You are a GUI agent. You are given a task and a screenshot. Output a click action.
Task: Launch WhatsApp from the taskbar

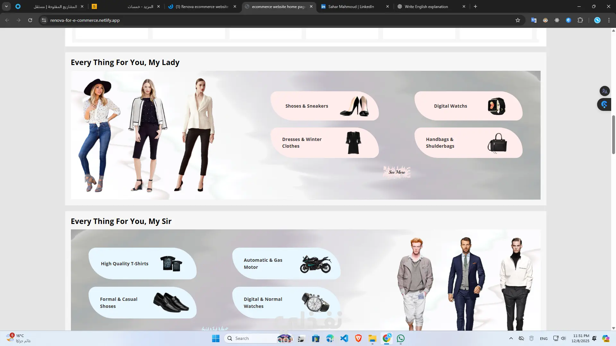tap(401, 338)
